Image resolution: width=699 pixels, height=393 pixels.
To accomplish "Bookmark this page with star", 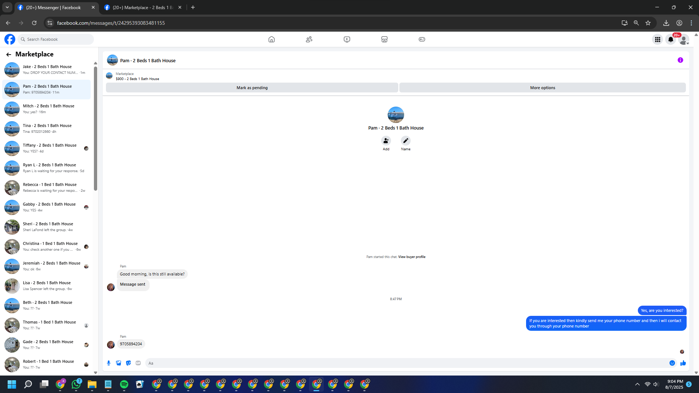I will coord(648,23).
